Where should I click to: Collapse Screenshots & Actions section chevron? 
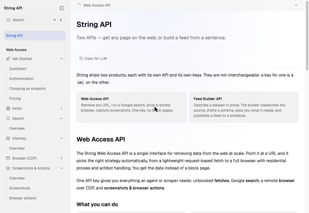[x=62, y=168]
